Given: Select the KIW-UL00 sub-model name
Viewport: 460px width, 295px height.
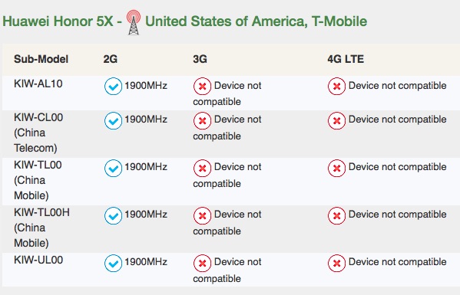Looking at the screenshot, I should pyautogui.click(x=38, y=260).
